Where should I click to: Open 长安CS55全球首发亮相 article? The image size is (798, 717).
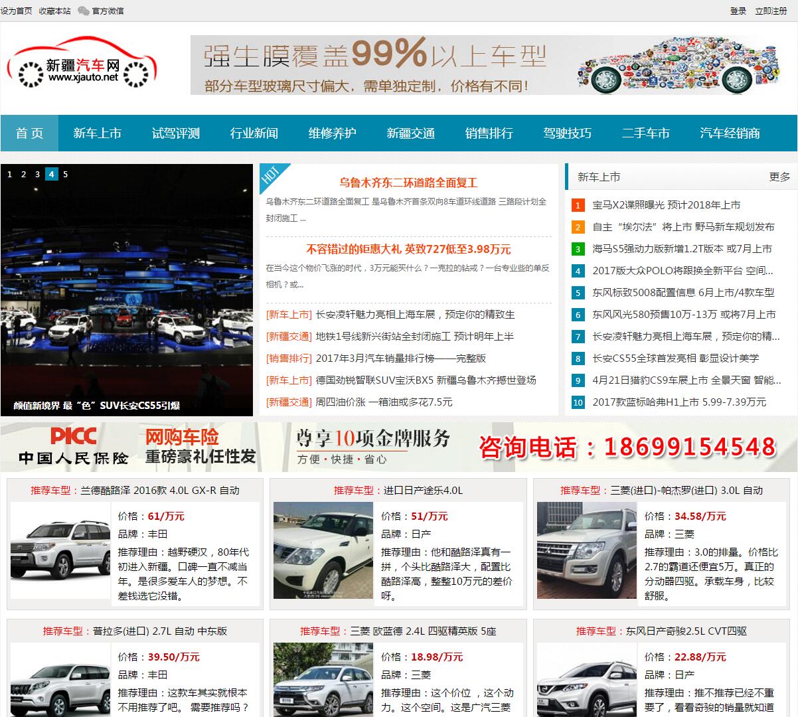click(x=675, y=358)
